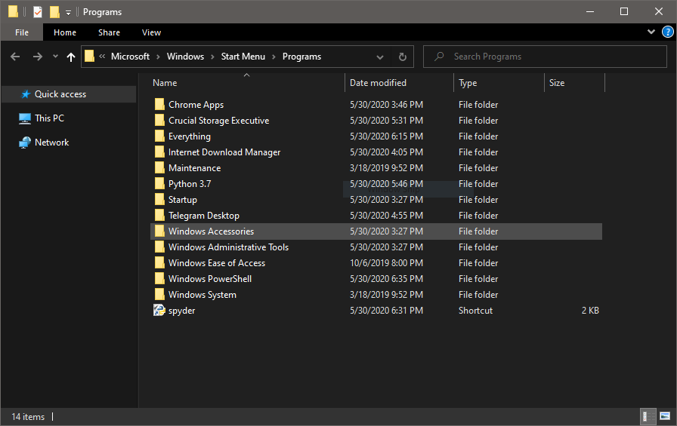The width and height of the screenshot is (677, 426).
Task: Click the folder icon in the address bar
Action: [x=89, y=56]
